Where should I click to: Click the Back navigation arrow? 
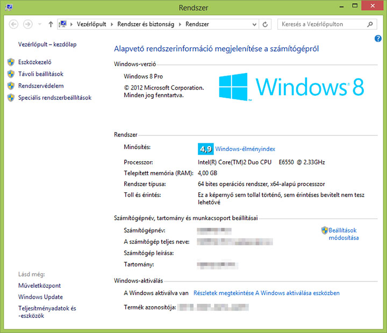click(14, 24)
